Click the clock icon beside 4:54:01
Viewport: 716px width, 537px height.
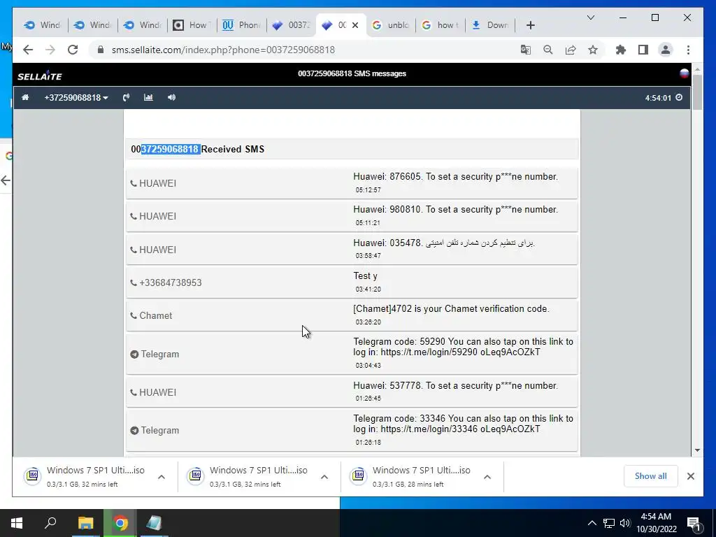[679, 97]
